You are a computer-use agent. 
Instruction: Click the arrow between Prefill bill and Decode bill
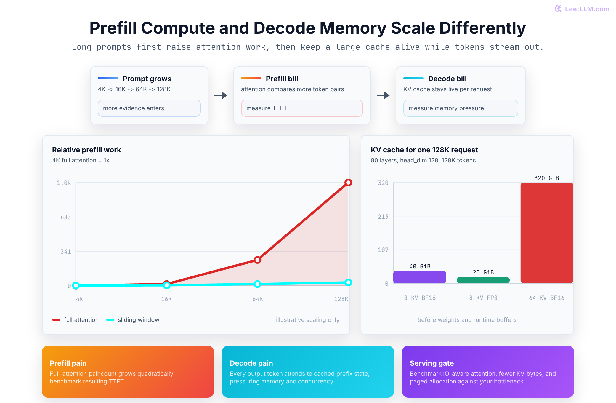[x=383, y=95]
